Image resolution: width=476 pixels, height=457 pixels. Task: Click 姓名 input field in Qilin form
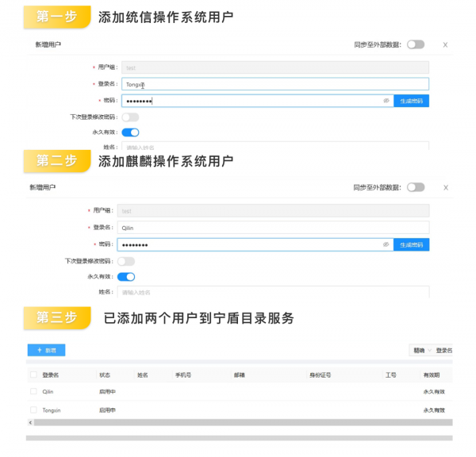tap(273, 292)
